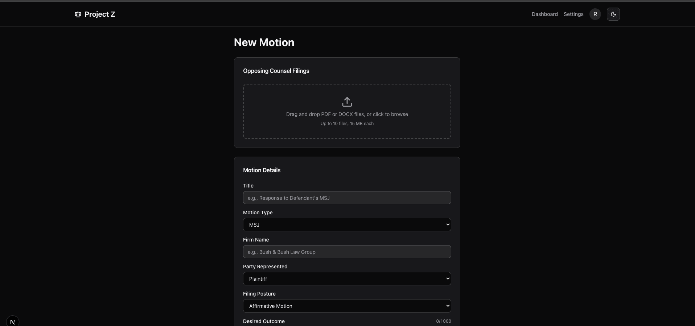Click the Desired Outcome label
Viewport: 695px width, 326px height.
tap(264, 321)
